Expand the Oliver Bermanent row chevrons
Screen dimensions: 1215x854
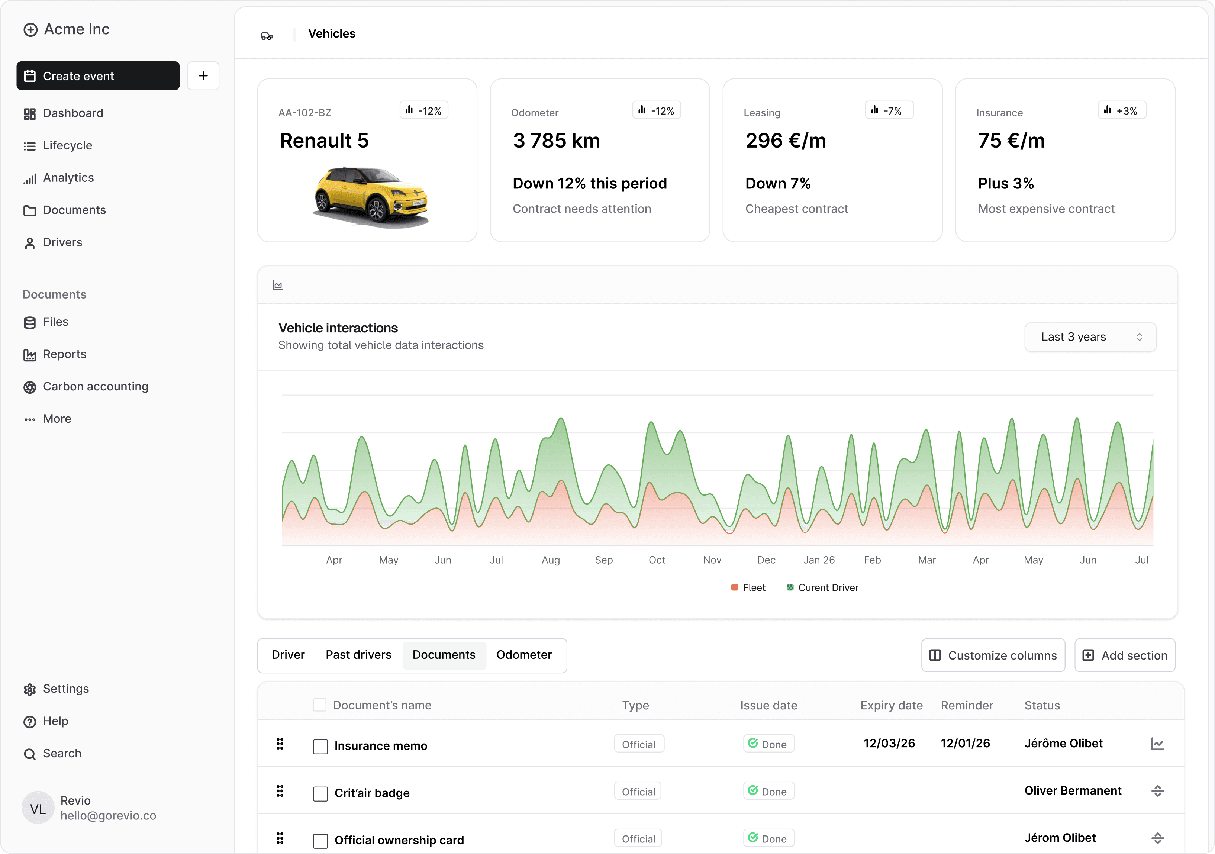(x=1157, y=791)
